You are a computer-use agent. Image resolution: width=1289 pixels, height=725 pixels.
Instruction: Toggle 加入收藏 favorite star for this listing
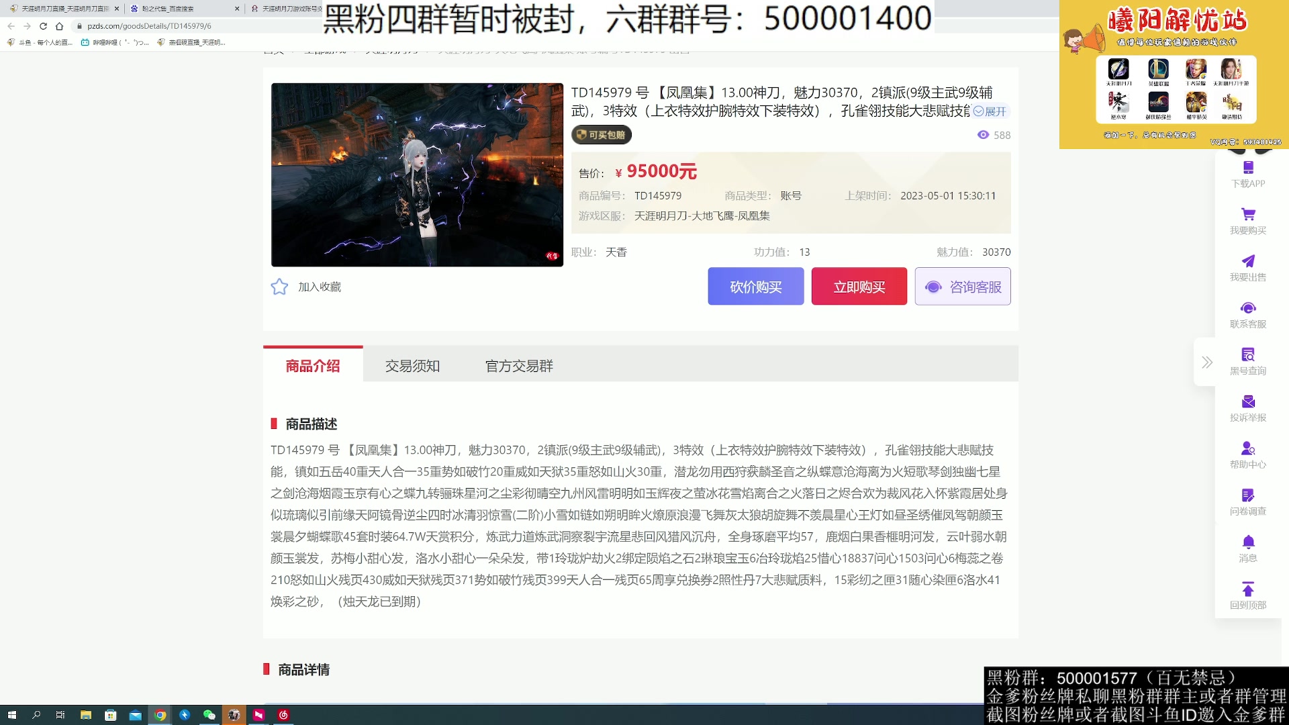pyautogui.click(x=279, y=287)
